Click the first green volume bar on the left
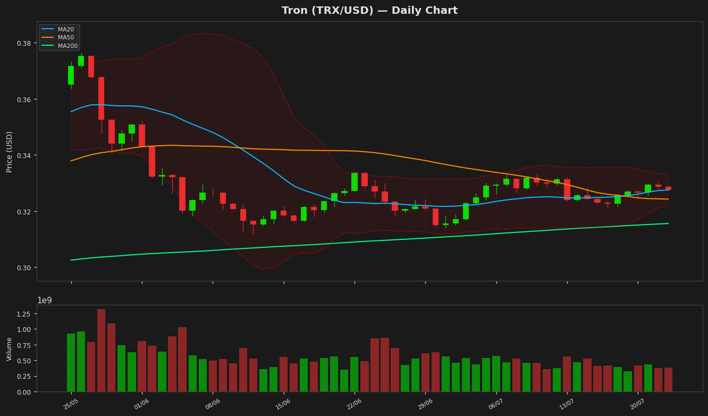The width and height of the screenshot is (708, 416). [x=71, y=363]
